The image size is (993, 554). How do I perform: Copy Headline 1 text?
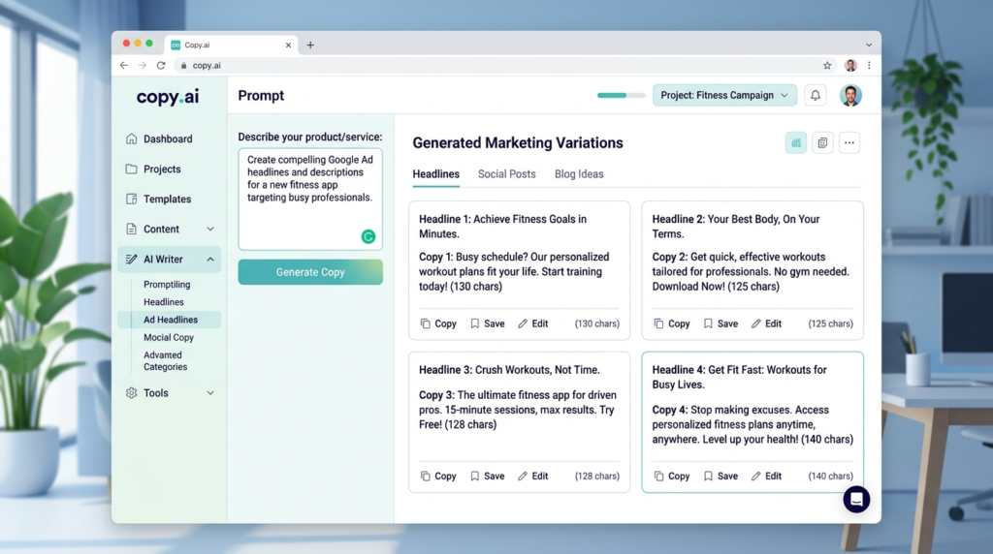point(438,323)
